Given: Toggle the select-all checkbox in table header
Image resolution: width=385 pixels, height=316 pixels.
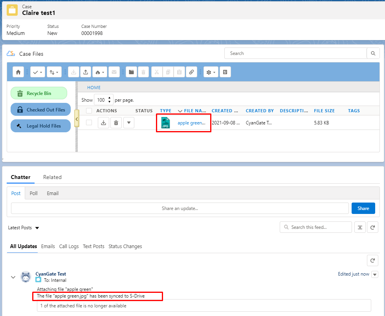Looking at the screenshot, I should 89,111.
